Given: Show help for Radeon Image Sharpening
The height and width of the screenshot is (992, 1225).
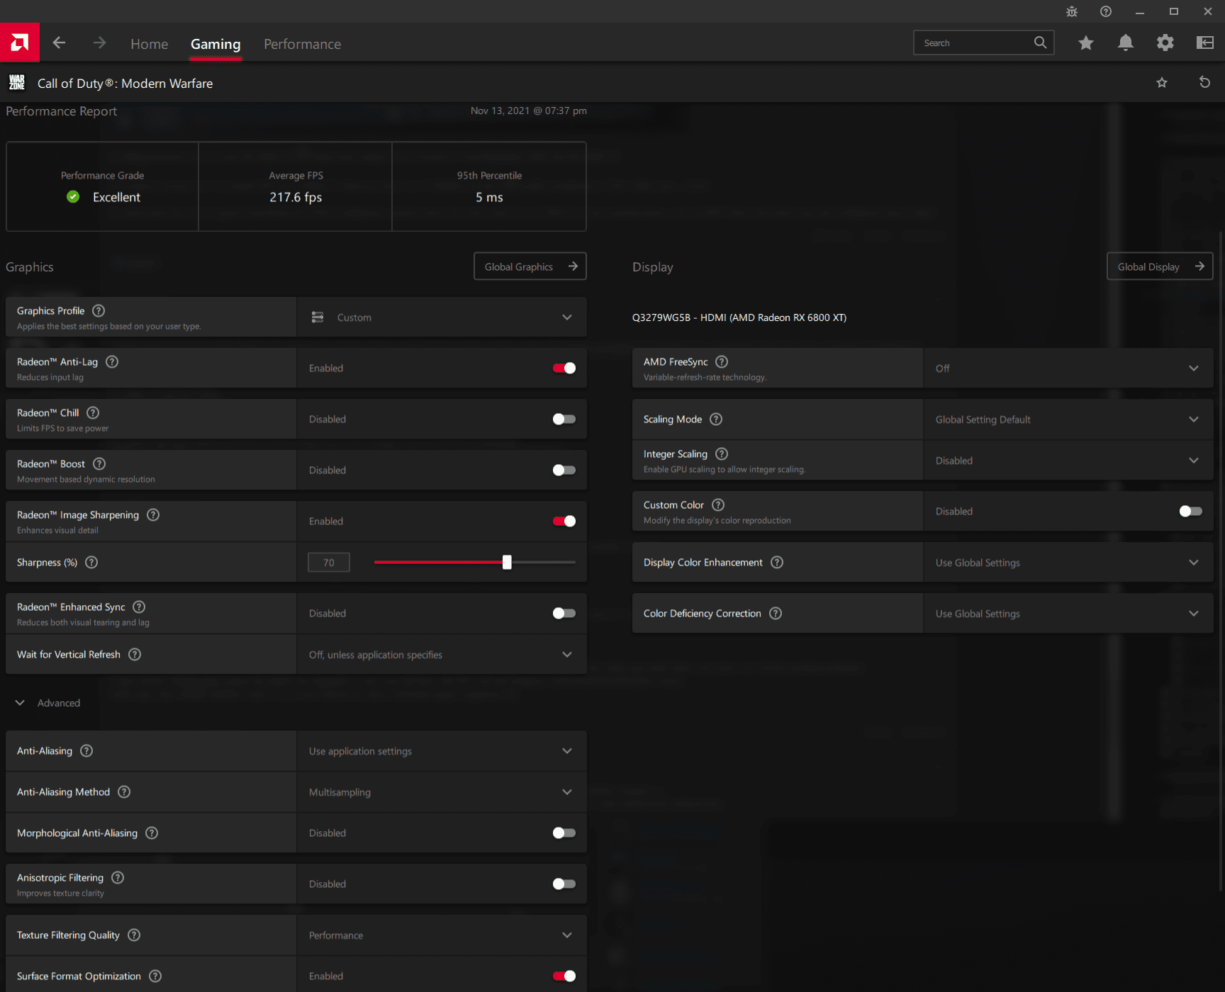Looking at the screenshot, I should 153,514.
